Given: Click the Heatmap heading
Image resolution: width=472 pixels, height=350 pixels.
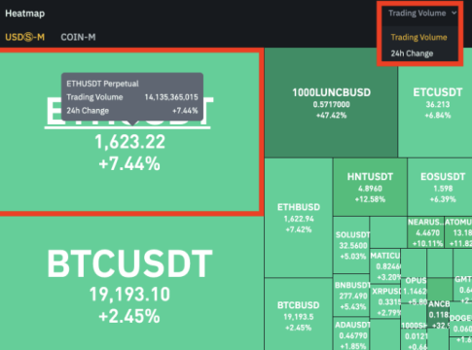Looking at the screenshot, I should click(25, 14).
